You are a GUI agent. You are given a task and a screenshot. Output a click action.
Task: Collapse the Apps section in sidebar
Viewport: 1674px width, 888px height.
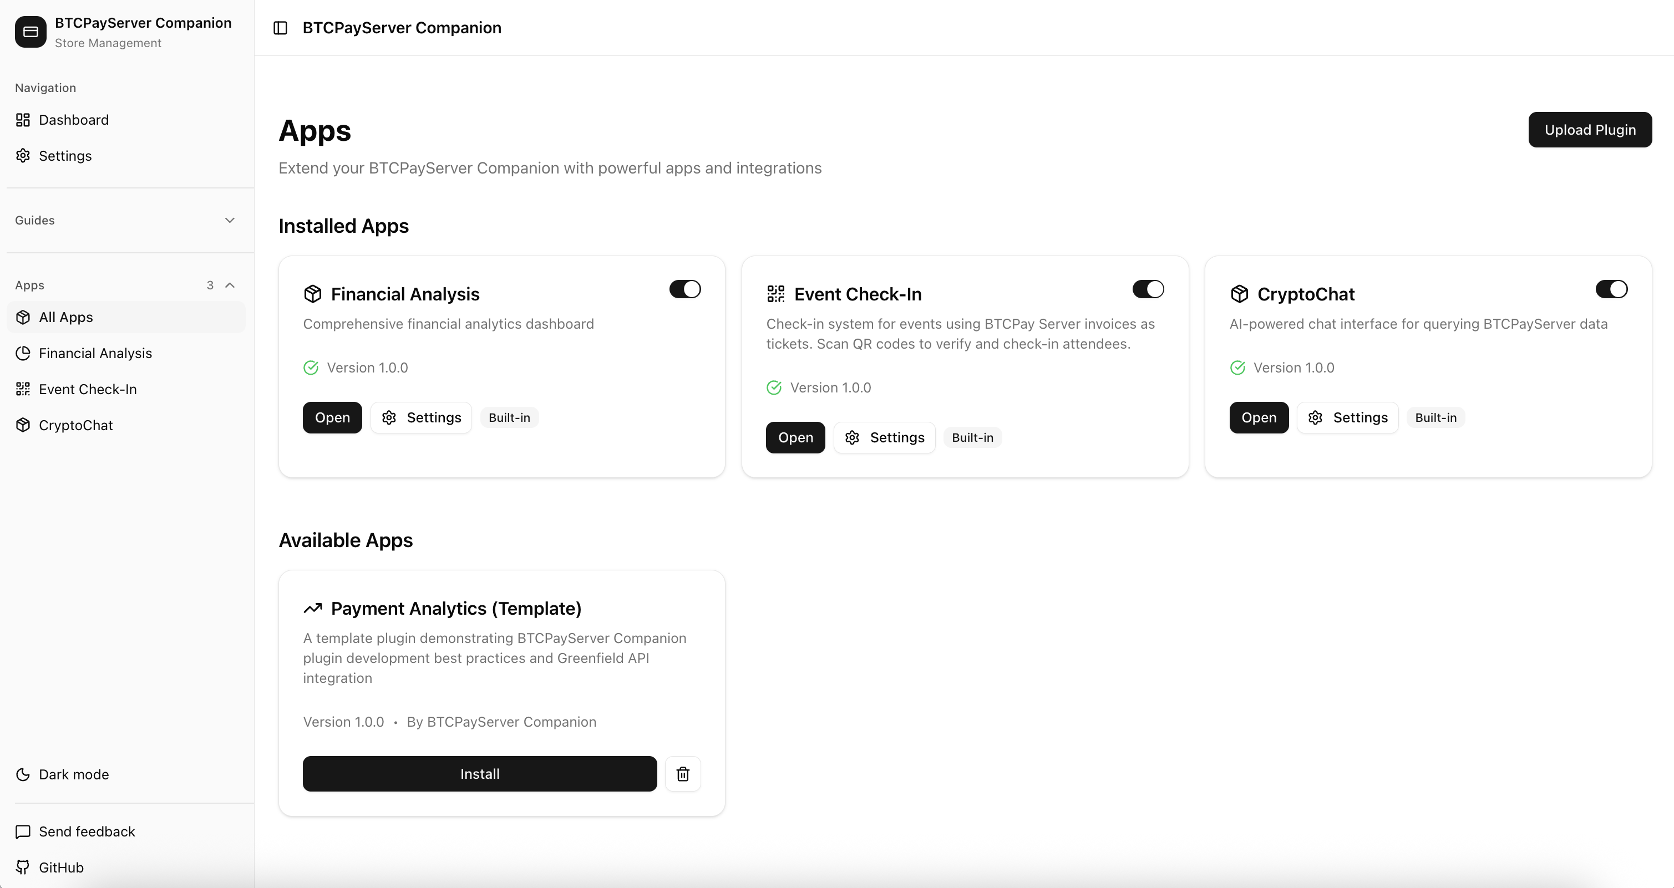point(230,285)
